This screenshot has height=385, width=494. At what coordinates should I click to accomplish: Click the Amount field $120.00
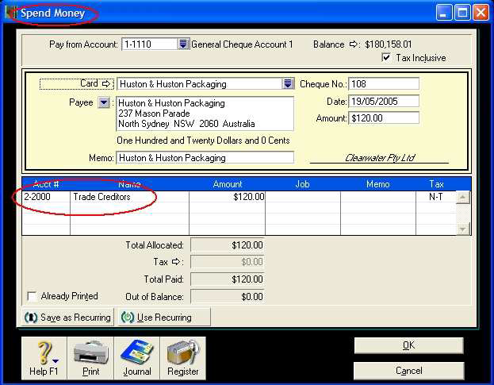(384, 118)
